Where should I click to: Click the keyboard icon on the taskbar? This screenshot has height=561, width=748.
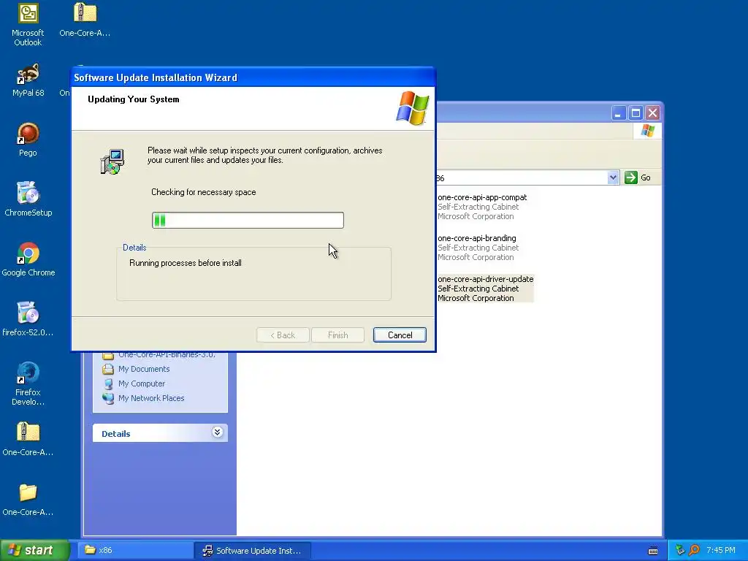point(653,551)
